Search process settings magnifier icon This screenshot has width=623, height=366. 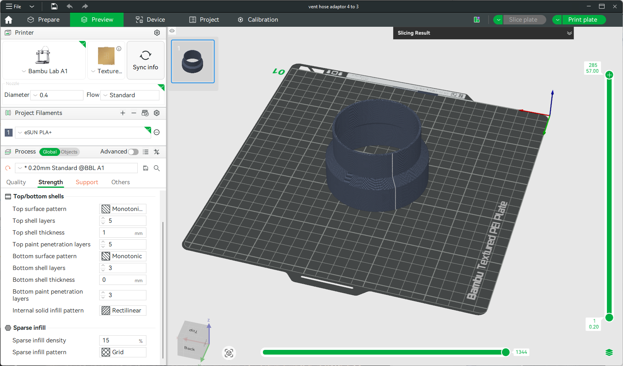tap(157, 168)
